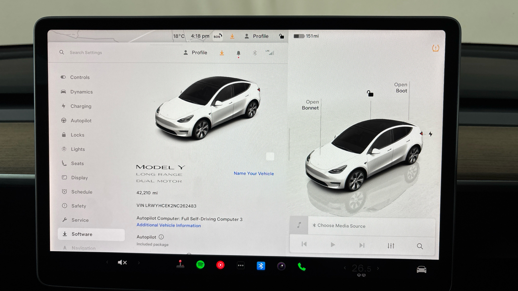
Task: Select Safety in the settings sidebar
Action: pyautogui.click(x=74, y=206)
